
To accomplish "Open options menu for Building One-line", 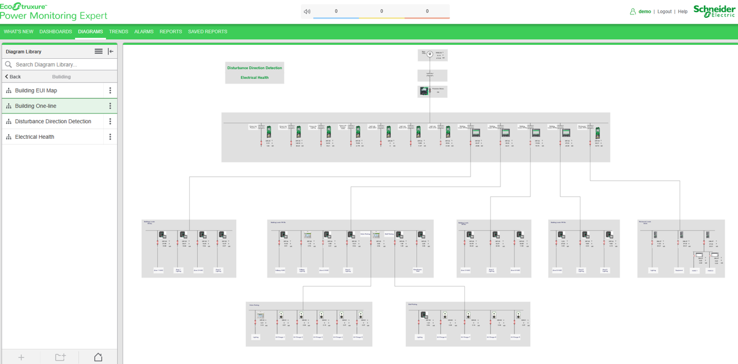I will [x=110, y=106].
